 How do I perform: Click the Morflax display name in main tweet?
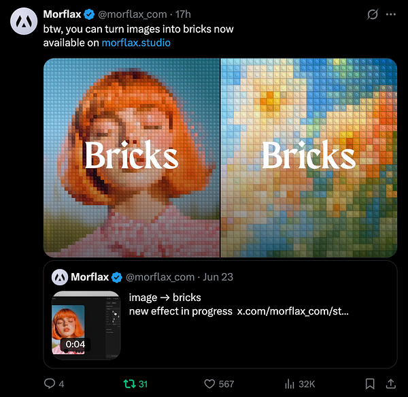(62, 14)
